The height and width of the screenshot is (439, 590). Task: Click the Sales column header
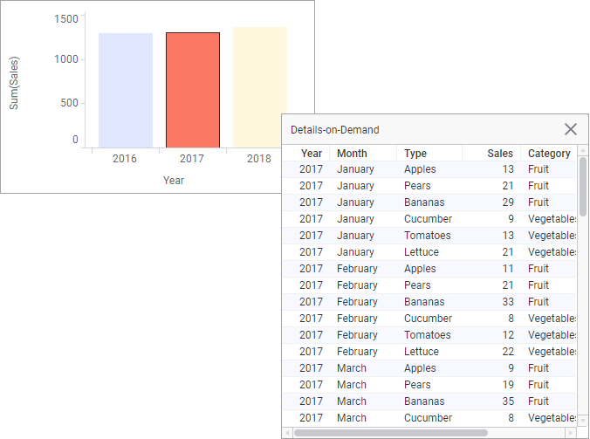[x=500, y=153]
